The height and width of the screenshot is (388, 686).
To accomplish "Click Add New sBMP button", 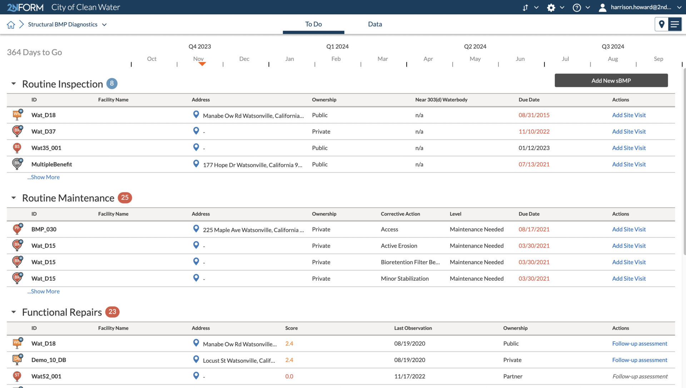I will (x=611, y=80).
